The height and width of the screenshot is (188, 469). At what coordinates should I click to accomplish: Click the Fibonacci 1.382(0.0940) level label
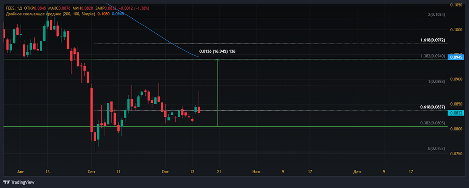point(434,56)
